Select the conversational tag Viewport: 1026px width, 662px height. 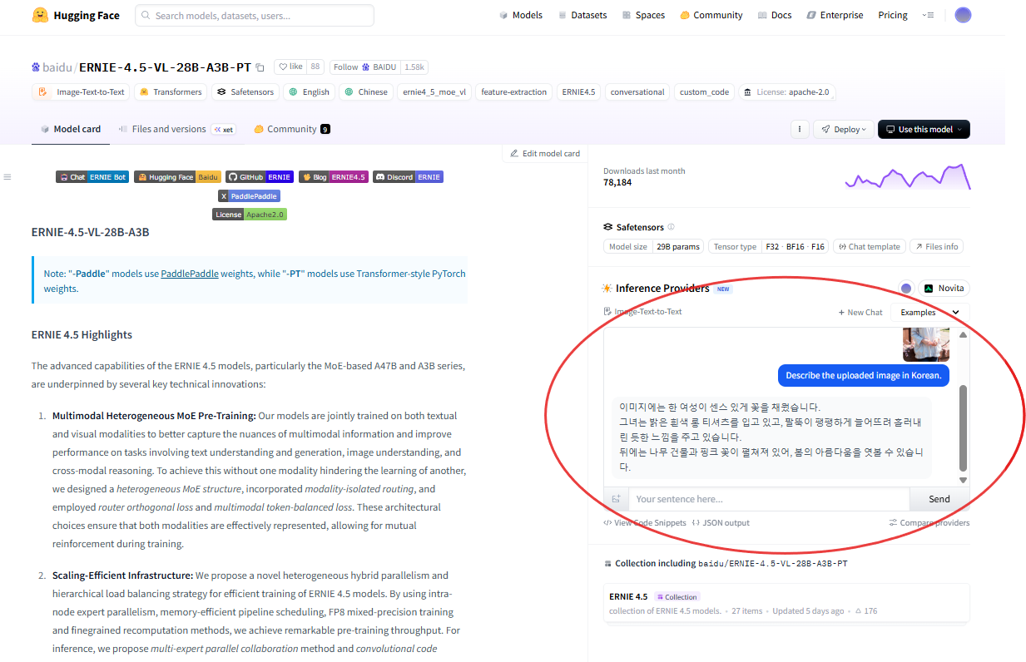tap(637, 92)
